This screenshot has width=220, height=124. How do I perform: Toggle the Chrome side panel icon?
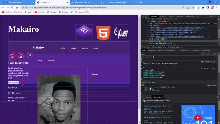coord(208,7)
